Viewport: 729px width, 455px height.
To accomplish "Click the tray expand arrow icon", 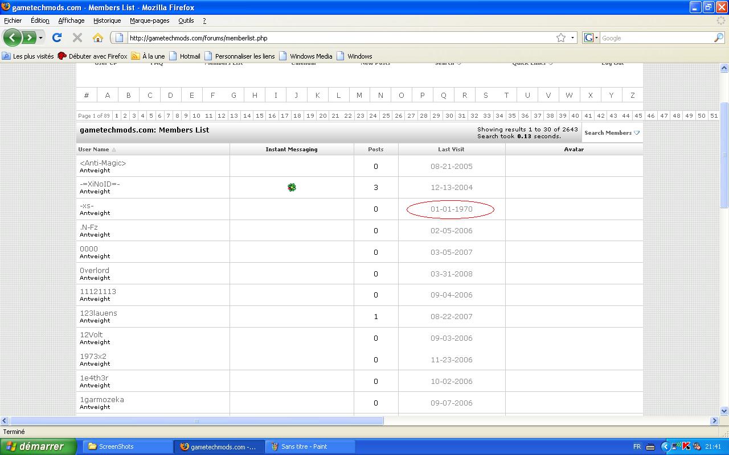I will pyautogui.click(x=665, y=446).
